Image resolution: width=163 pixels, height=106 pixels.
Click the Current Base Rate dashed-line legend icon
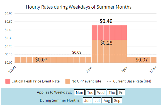[109, 81]
